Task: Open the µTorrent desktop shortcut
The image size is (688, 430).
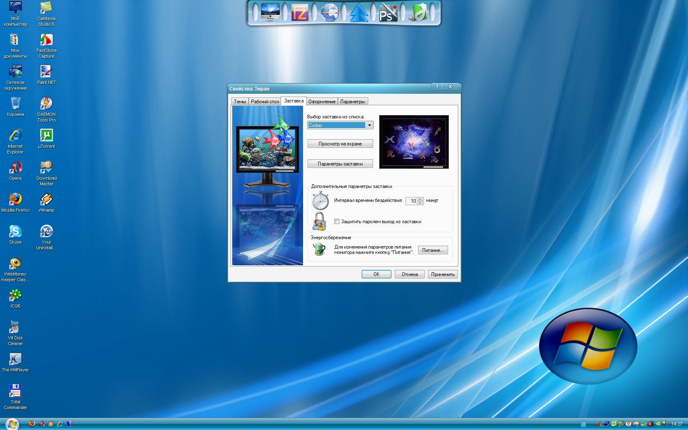Action: 46,139
